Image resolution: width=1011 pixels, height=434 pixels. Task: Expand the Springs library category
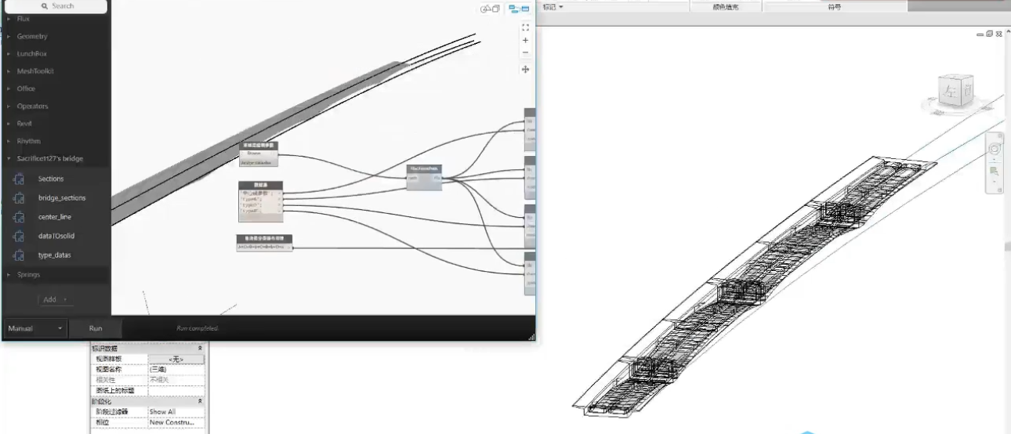(x=28, y=275)
